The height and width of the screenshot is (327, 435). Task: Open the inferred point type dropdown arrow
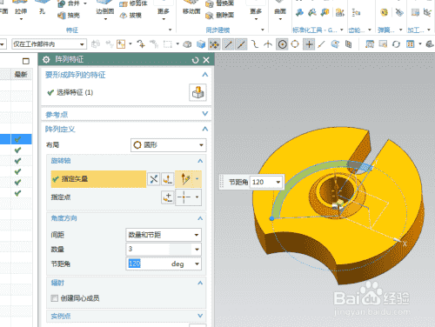[197, 197]
